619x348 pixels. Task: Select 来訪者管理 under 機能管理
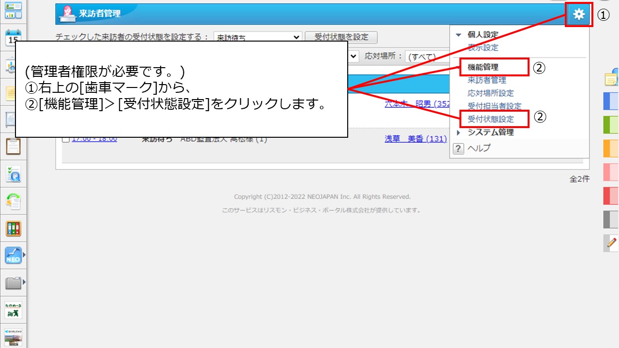[x=487, y=80]
